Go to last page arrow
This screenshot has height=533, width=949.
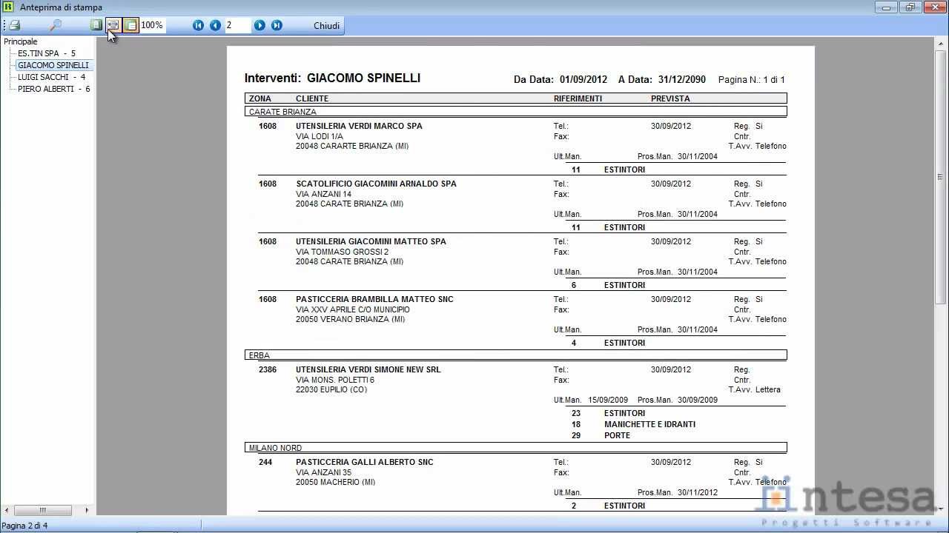(277, 25)
